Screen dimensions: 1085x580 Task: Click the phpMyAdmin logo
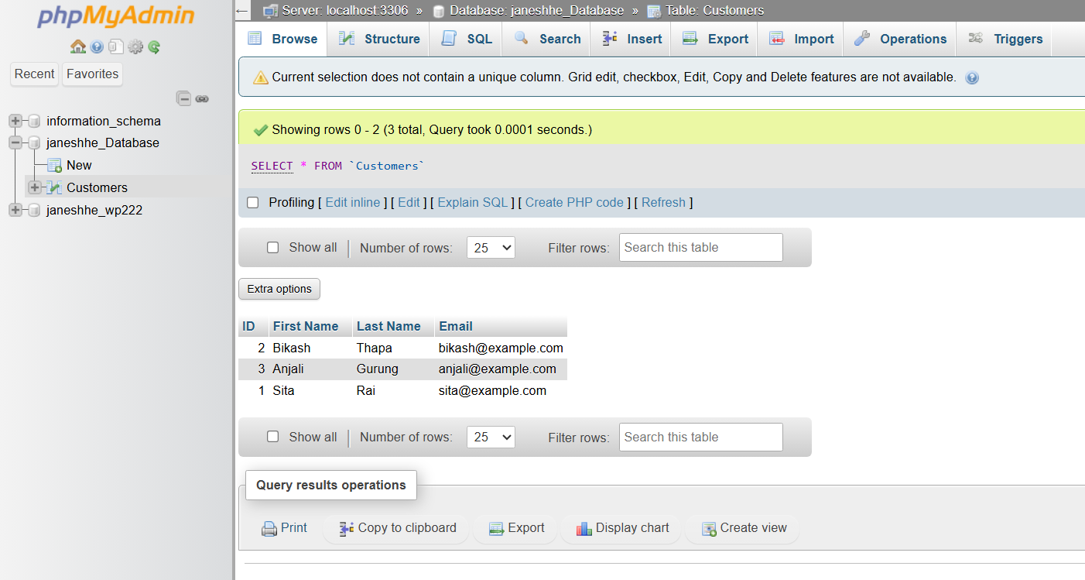coord(116,15)
